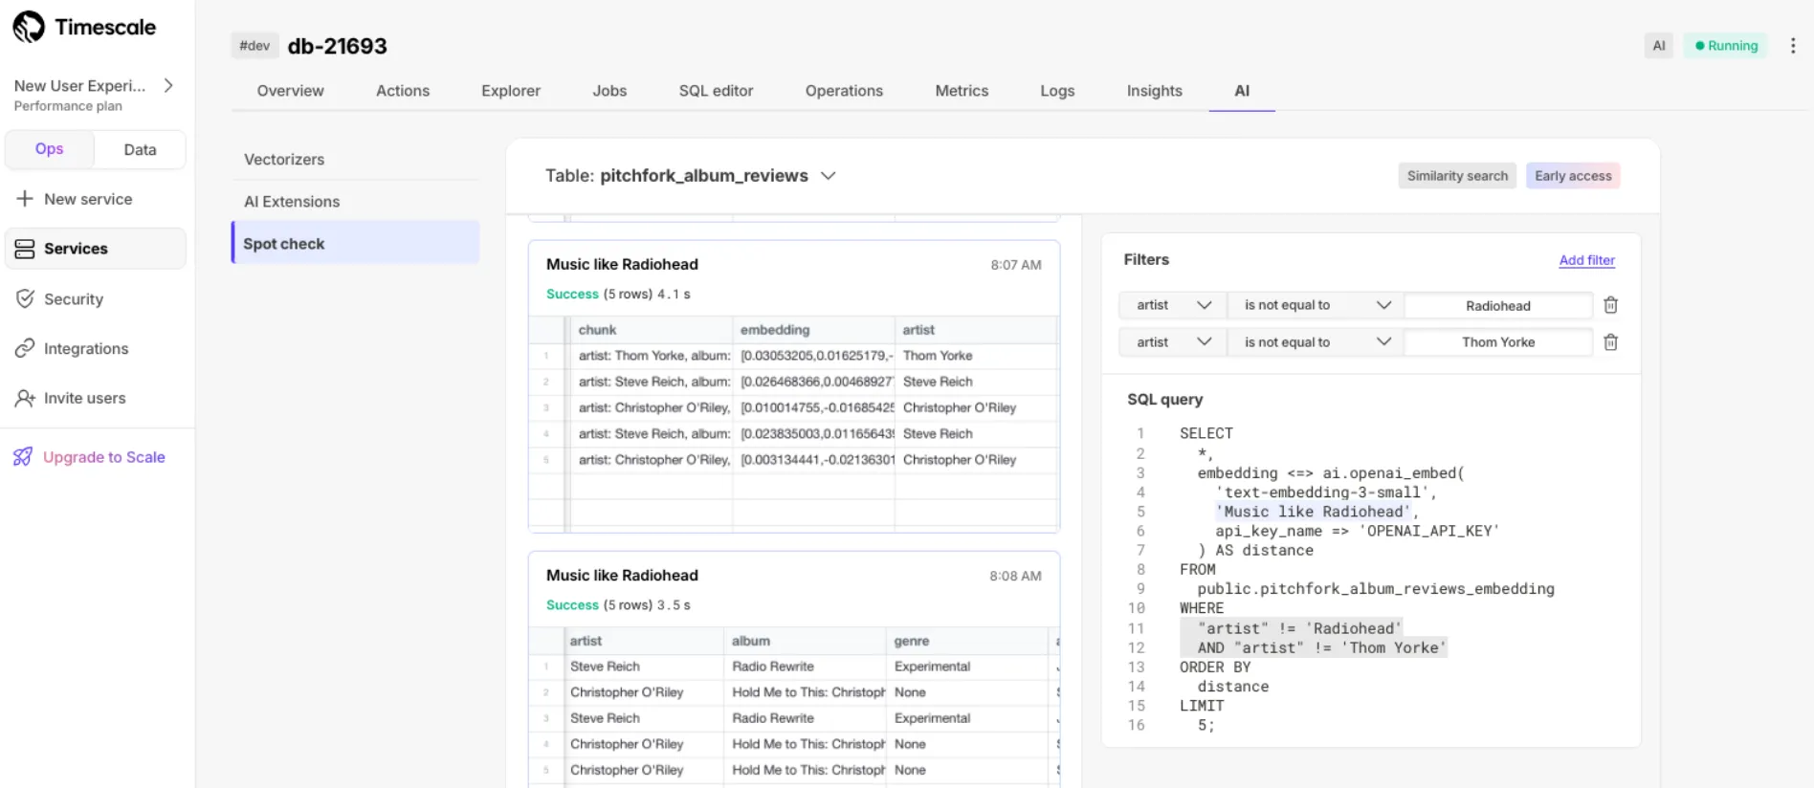Click the Thom Yorke filter value field
1814x788 pixels.
point(1498,342)
